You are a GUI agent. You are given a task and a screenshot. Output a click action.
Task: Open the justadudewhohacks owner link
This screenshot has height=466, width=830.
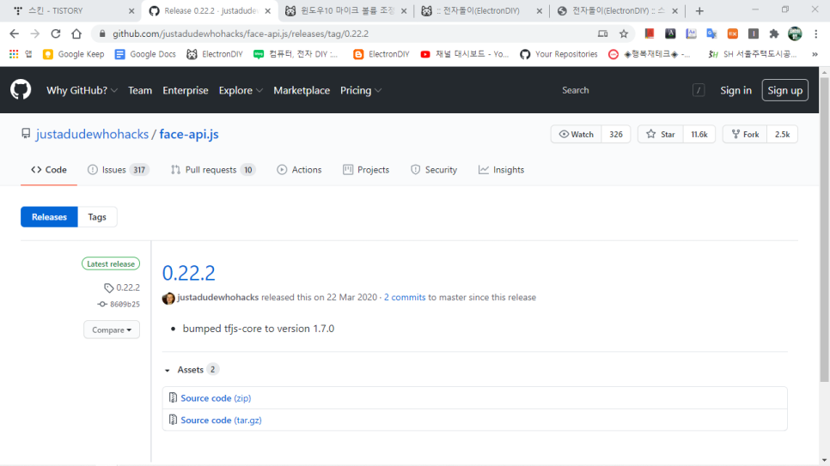point(92,135)
